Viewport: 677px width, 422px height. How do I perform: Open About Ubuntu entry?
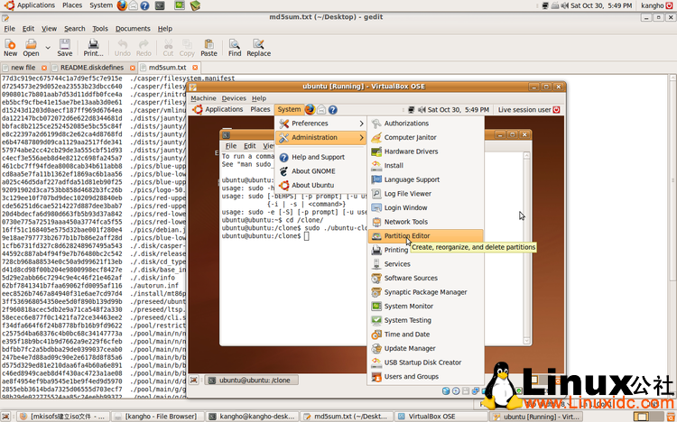click(x=320, y=185)
